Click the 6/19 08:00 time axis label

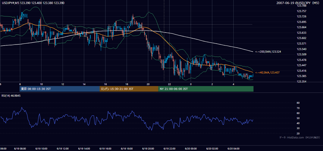(20, 149)
